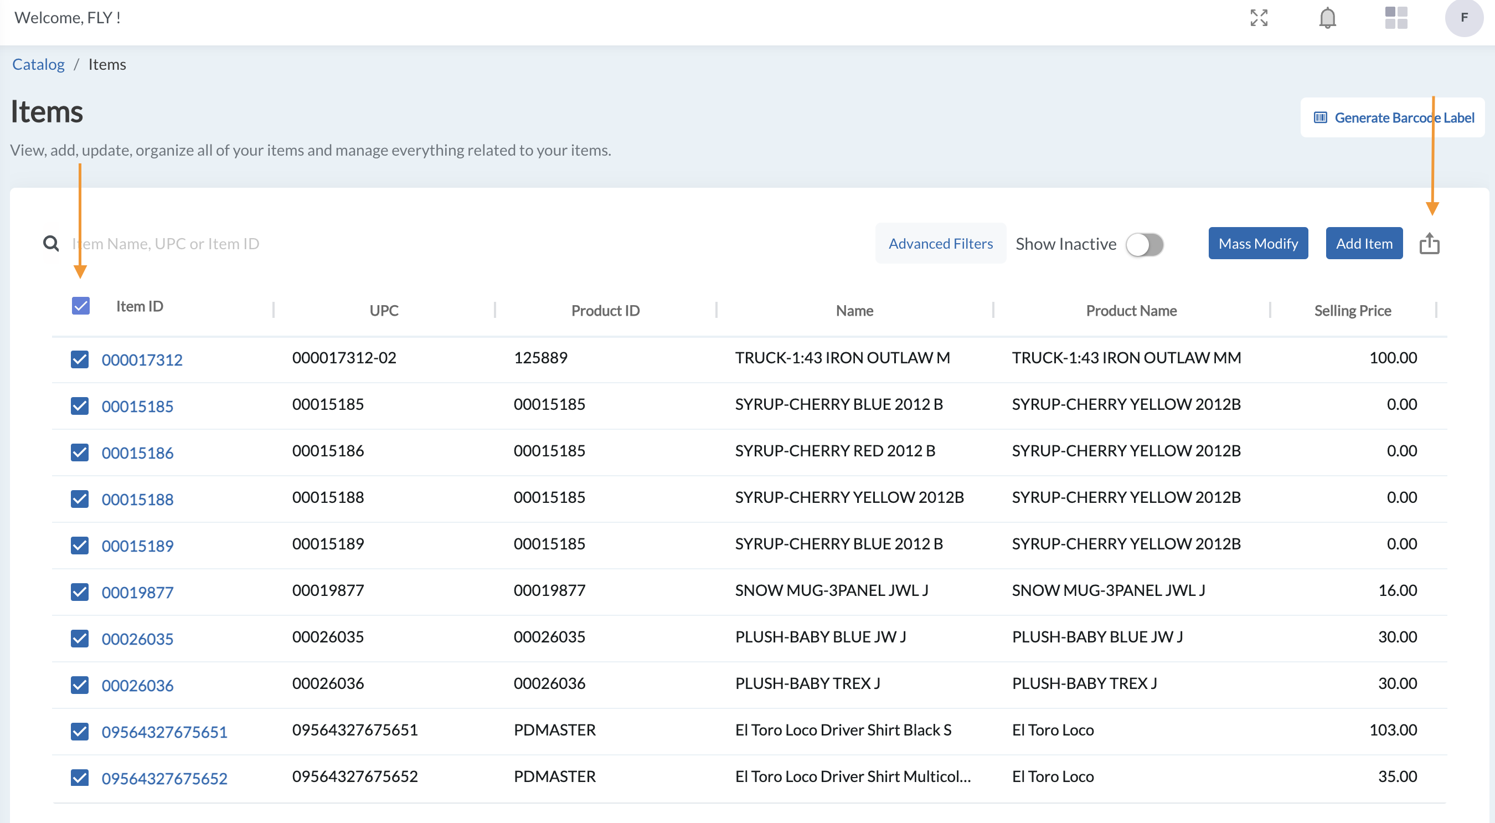Open Advanced Filters
This screenshot has height=823, width=1495.
tap(940, 243)
